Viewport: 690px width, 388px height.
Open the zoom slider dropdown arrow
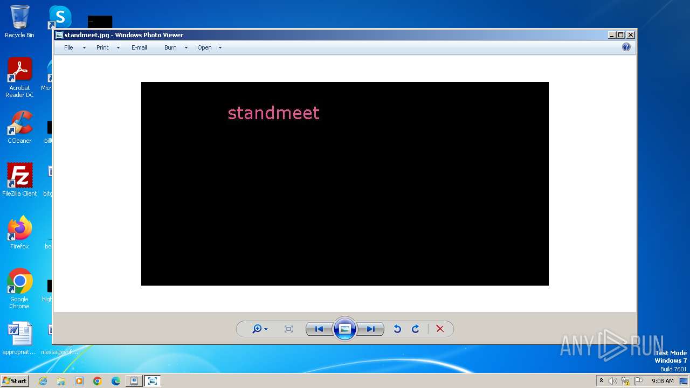(266, 329)
